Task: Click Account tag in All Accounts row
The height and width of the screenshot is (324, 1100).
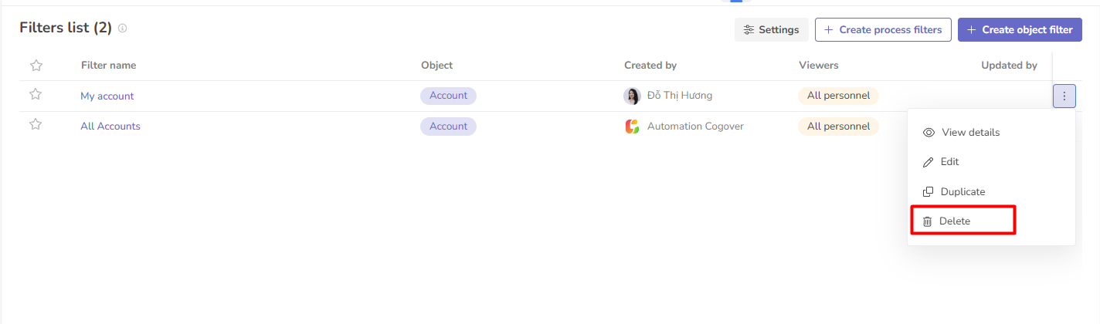Action: click(x=448, y=126)
